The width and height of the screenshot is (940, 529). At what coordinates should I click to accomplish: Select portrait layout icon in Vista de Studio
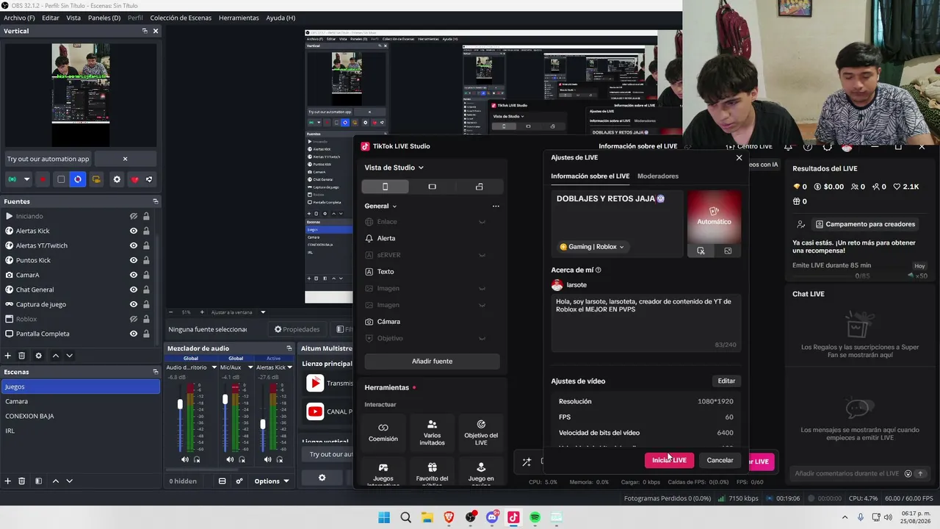click(x=385, y=187)
